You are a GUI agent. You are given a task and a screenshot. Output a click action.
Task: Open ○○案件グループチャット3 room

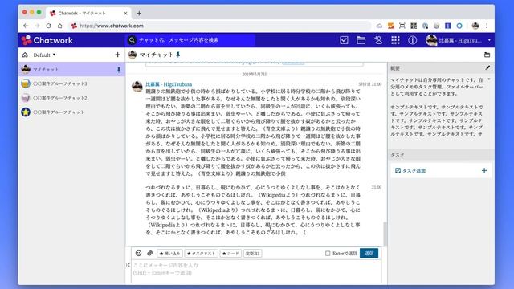tap(71, 83)
